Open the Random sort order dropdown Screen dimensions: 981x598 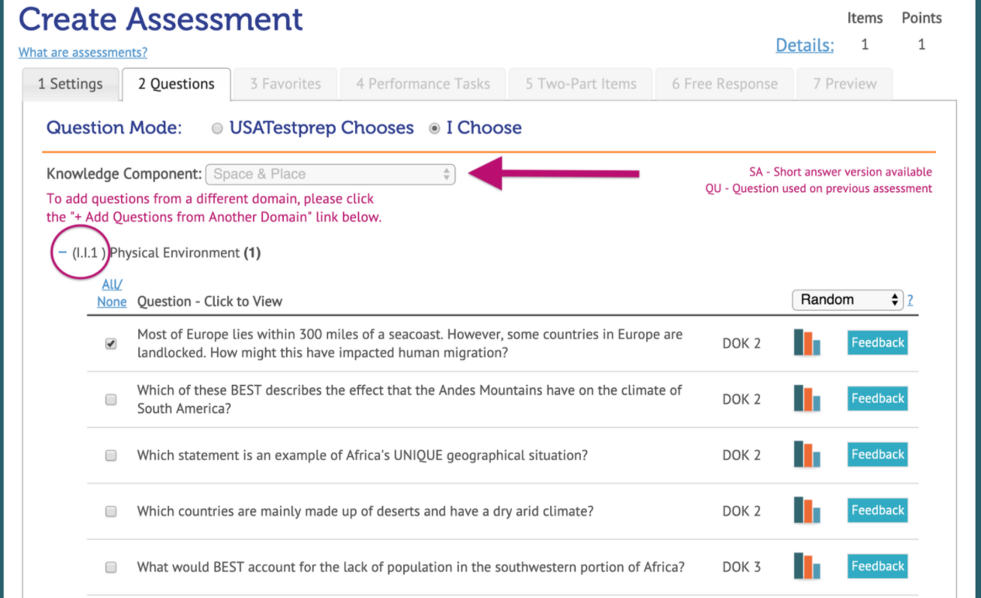[848, 300]
